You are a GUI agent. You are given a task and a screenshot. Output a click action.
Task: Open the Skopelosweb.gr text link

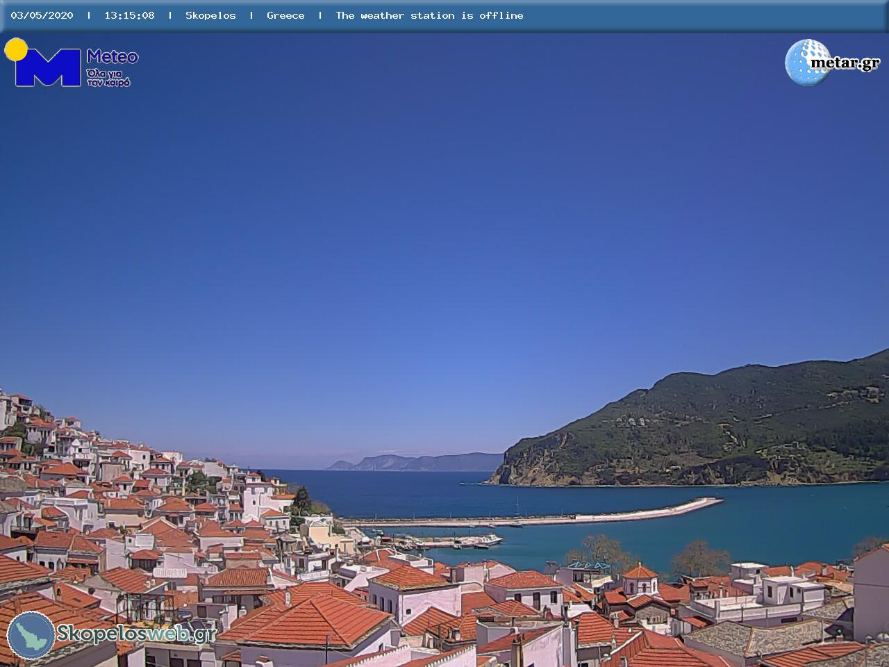[x=136, y=634]
